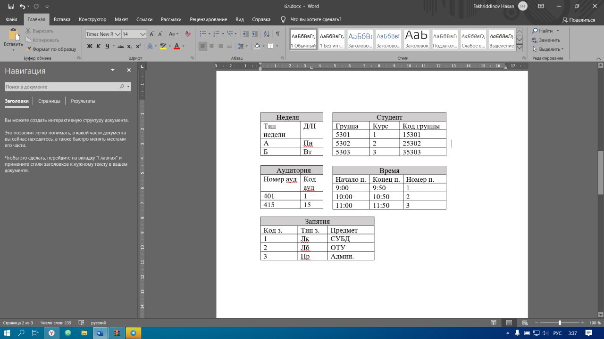Open Yandex Browser from the taskbar
This screenshot has height=339, width=604.
[51, 333]
